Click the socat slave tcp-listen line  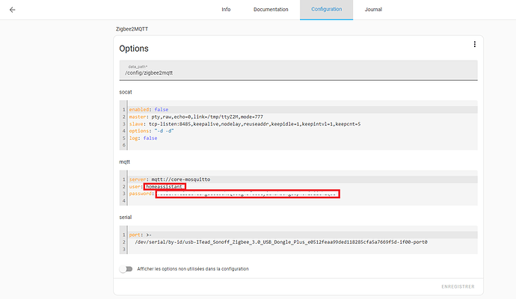click(x=245, y=124)
